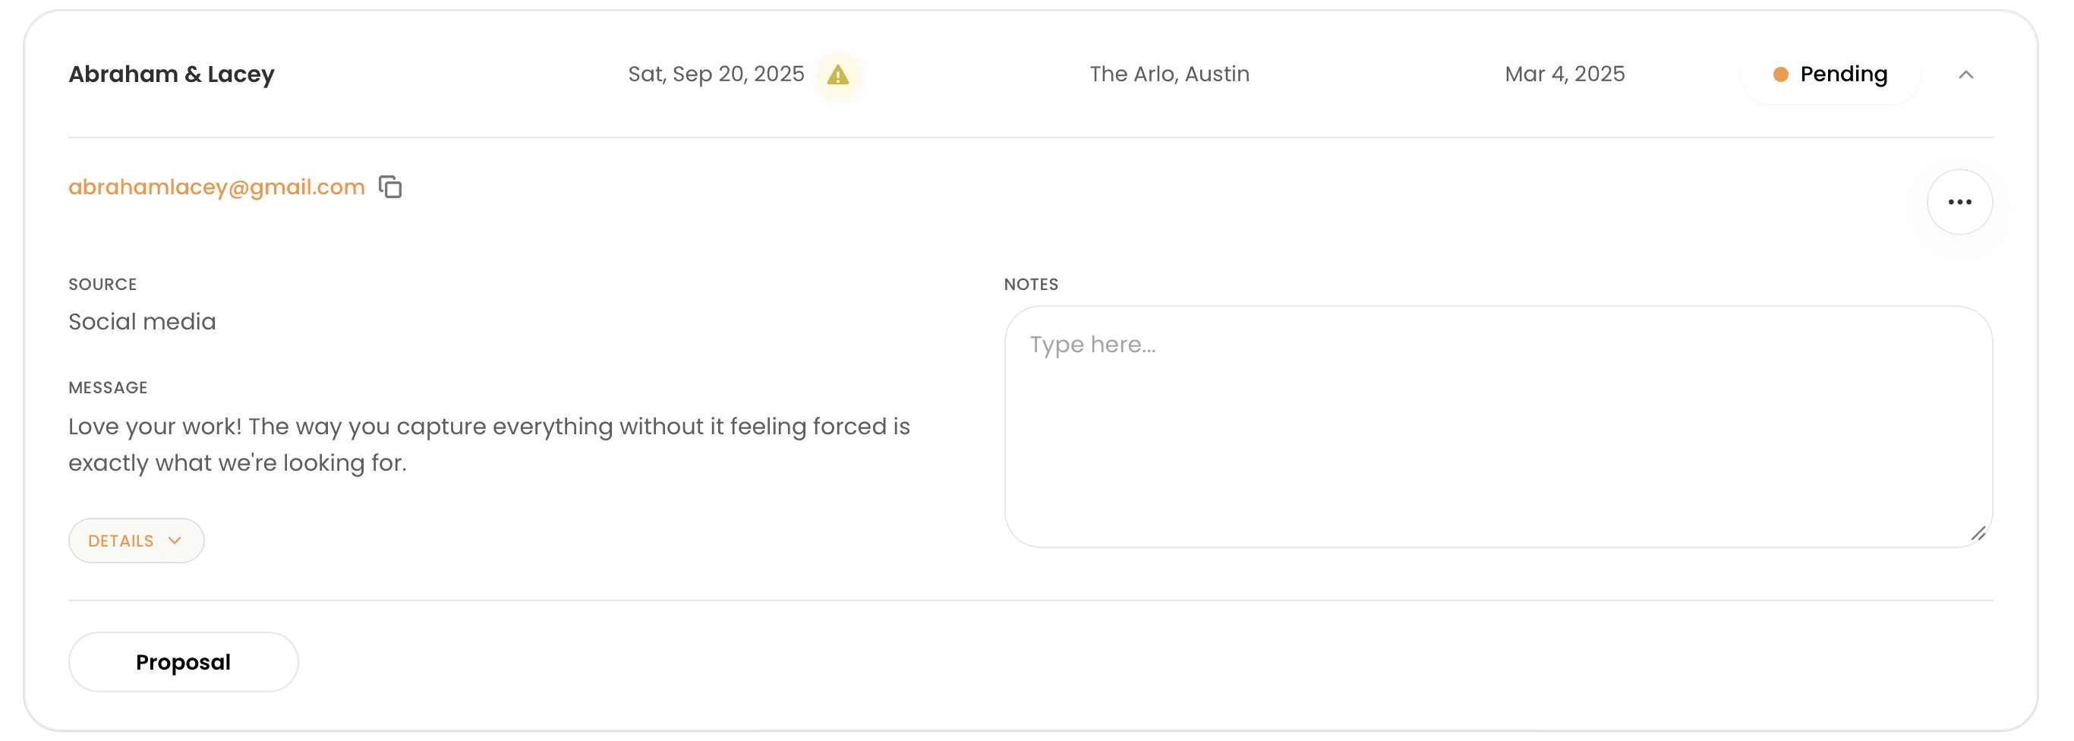Screen dimensions: 2074x741
Task: Expand the DETAILS section
Action: click(x=136, y=541)
